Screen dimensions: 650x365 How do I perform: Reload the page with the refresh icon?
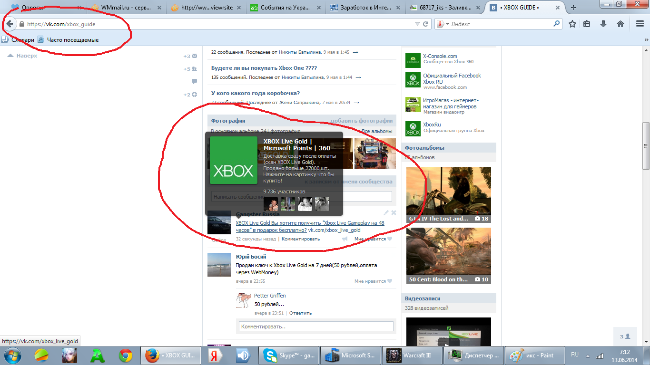[x=426, y=24]
